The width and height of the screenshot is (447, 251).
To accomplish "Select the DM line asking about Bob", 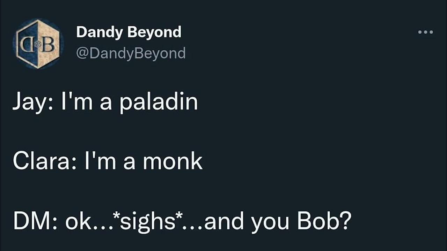I will tap(182, 222).
